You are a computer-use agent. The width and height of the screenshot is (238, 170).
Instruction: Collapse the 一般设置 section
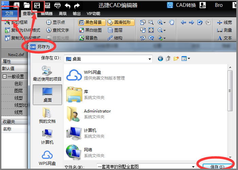coord(4,76)
